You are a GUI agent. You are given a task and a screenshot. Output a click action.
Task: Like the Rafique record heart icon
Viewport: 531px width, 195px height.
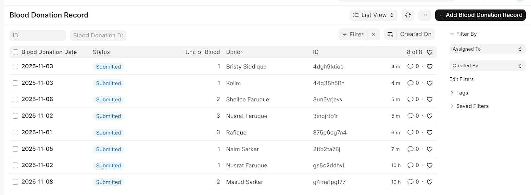[x=430, y=133]
